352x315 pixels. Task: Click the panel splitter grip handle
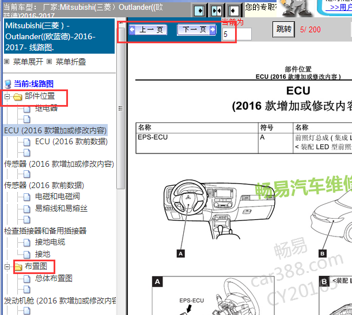click(120, 108)
